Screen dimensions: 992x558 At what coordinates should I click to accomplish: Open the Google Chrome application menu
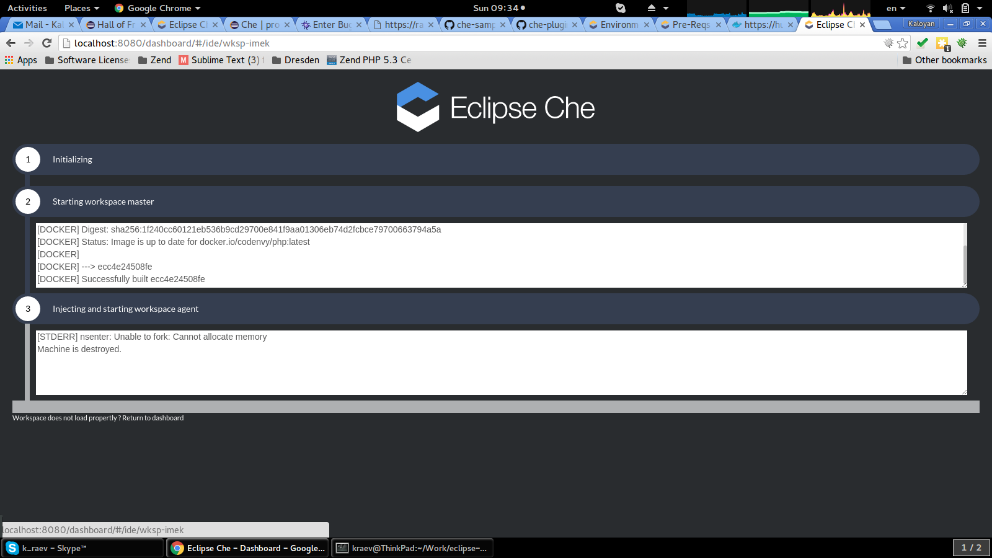tap(158, 8)
